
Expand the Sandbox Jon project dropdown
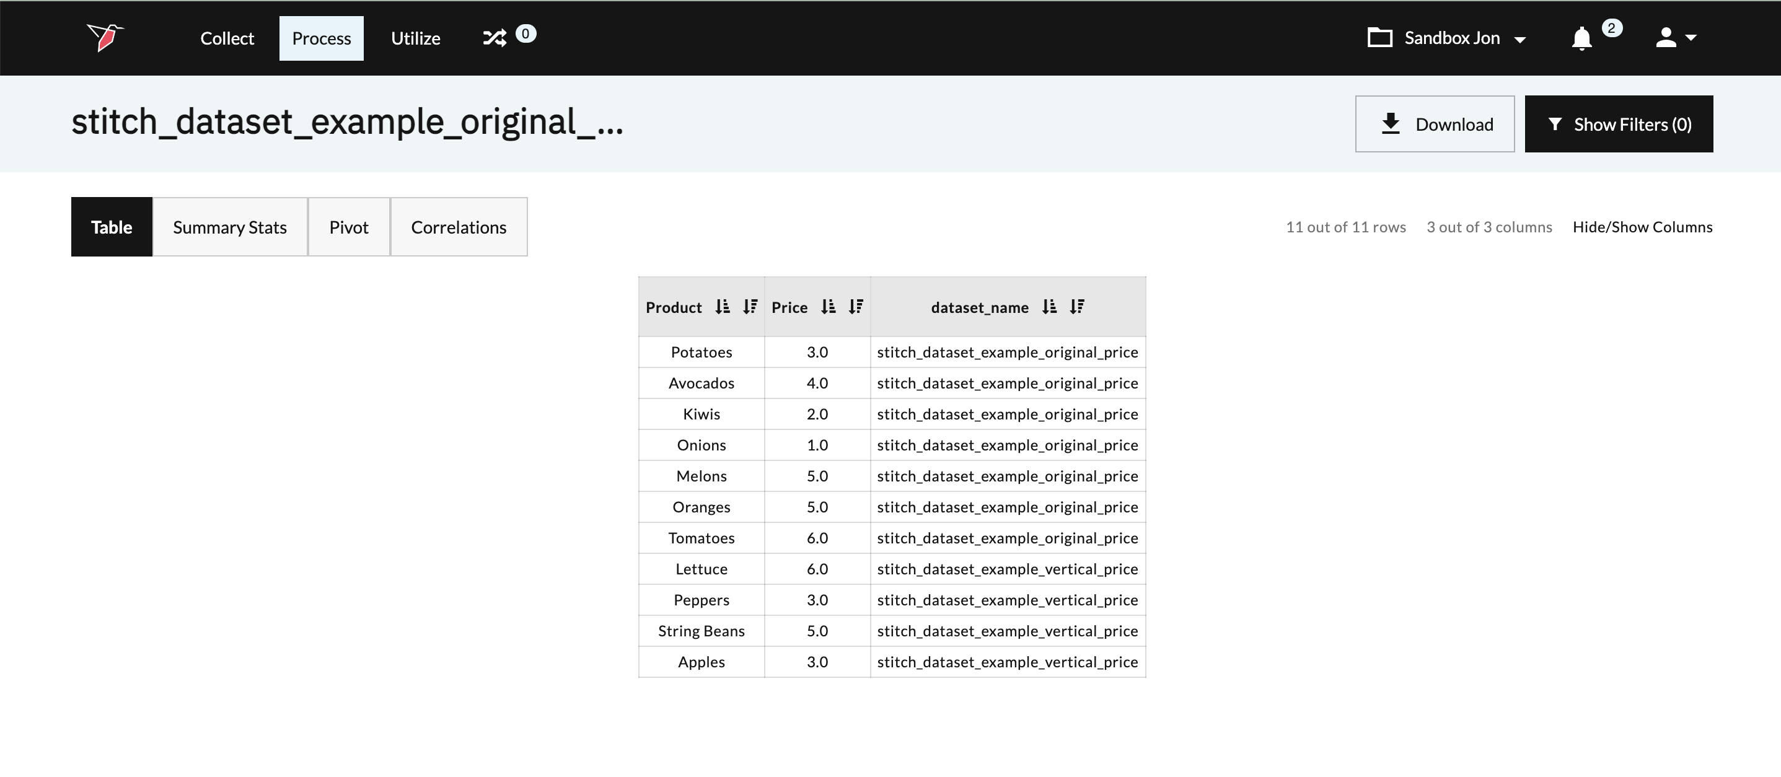(x=1447, y=38)
